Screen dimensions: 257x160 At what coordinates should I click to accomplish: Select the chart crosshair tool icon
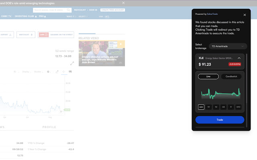(x=63, y=72)
